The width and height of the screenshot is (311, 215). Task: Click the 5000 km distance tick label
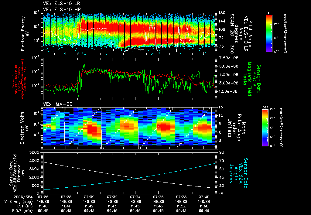(x=34, y=152)
